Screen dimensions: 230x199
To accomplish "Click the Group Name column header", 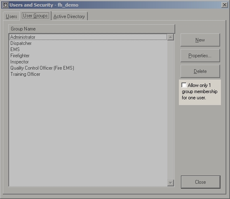I will pos(92,29).
